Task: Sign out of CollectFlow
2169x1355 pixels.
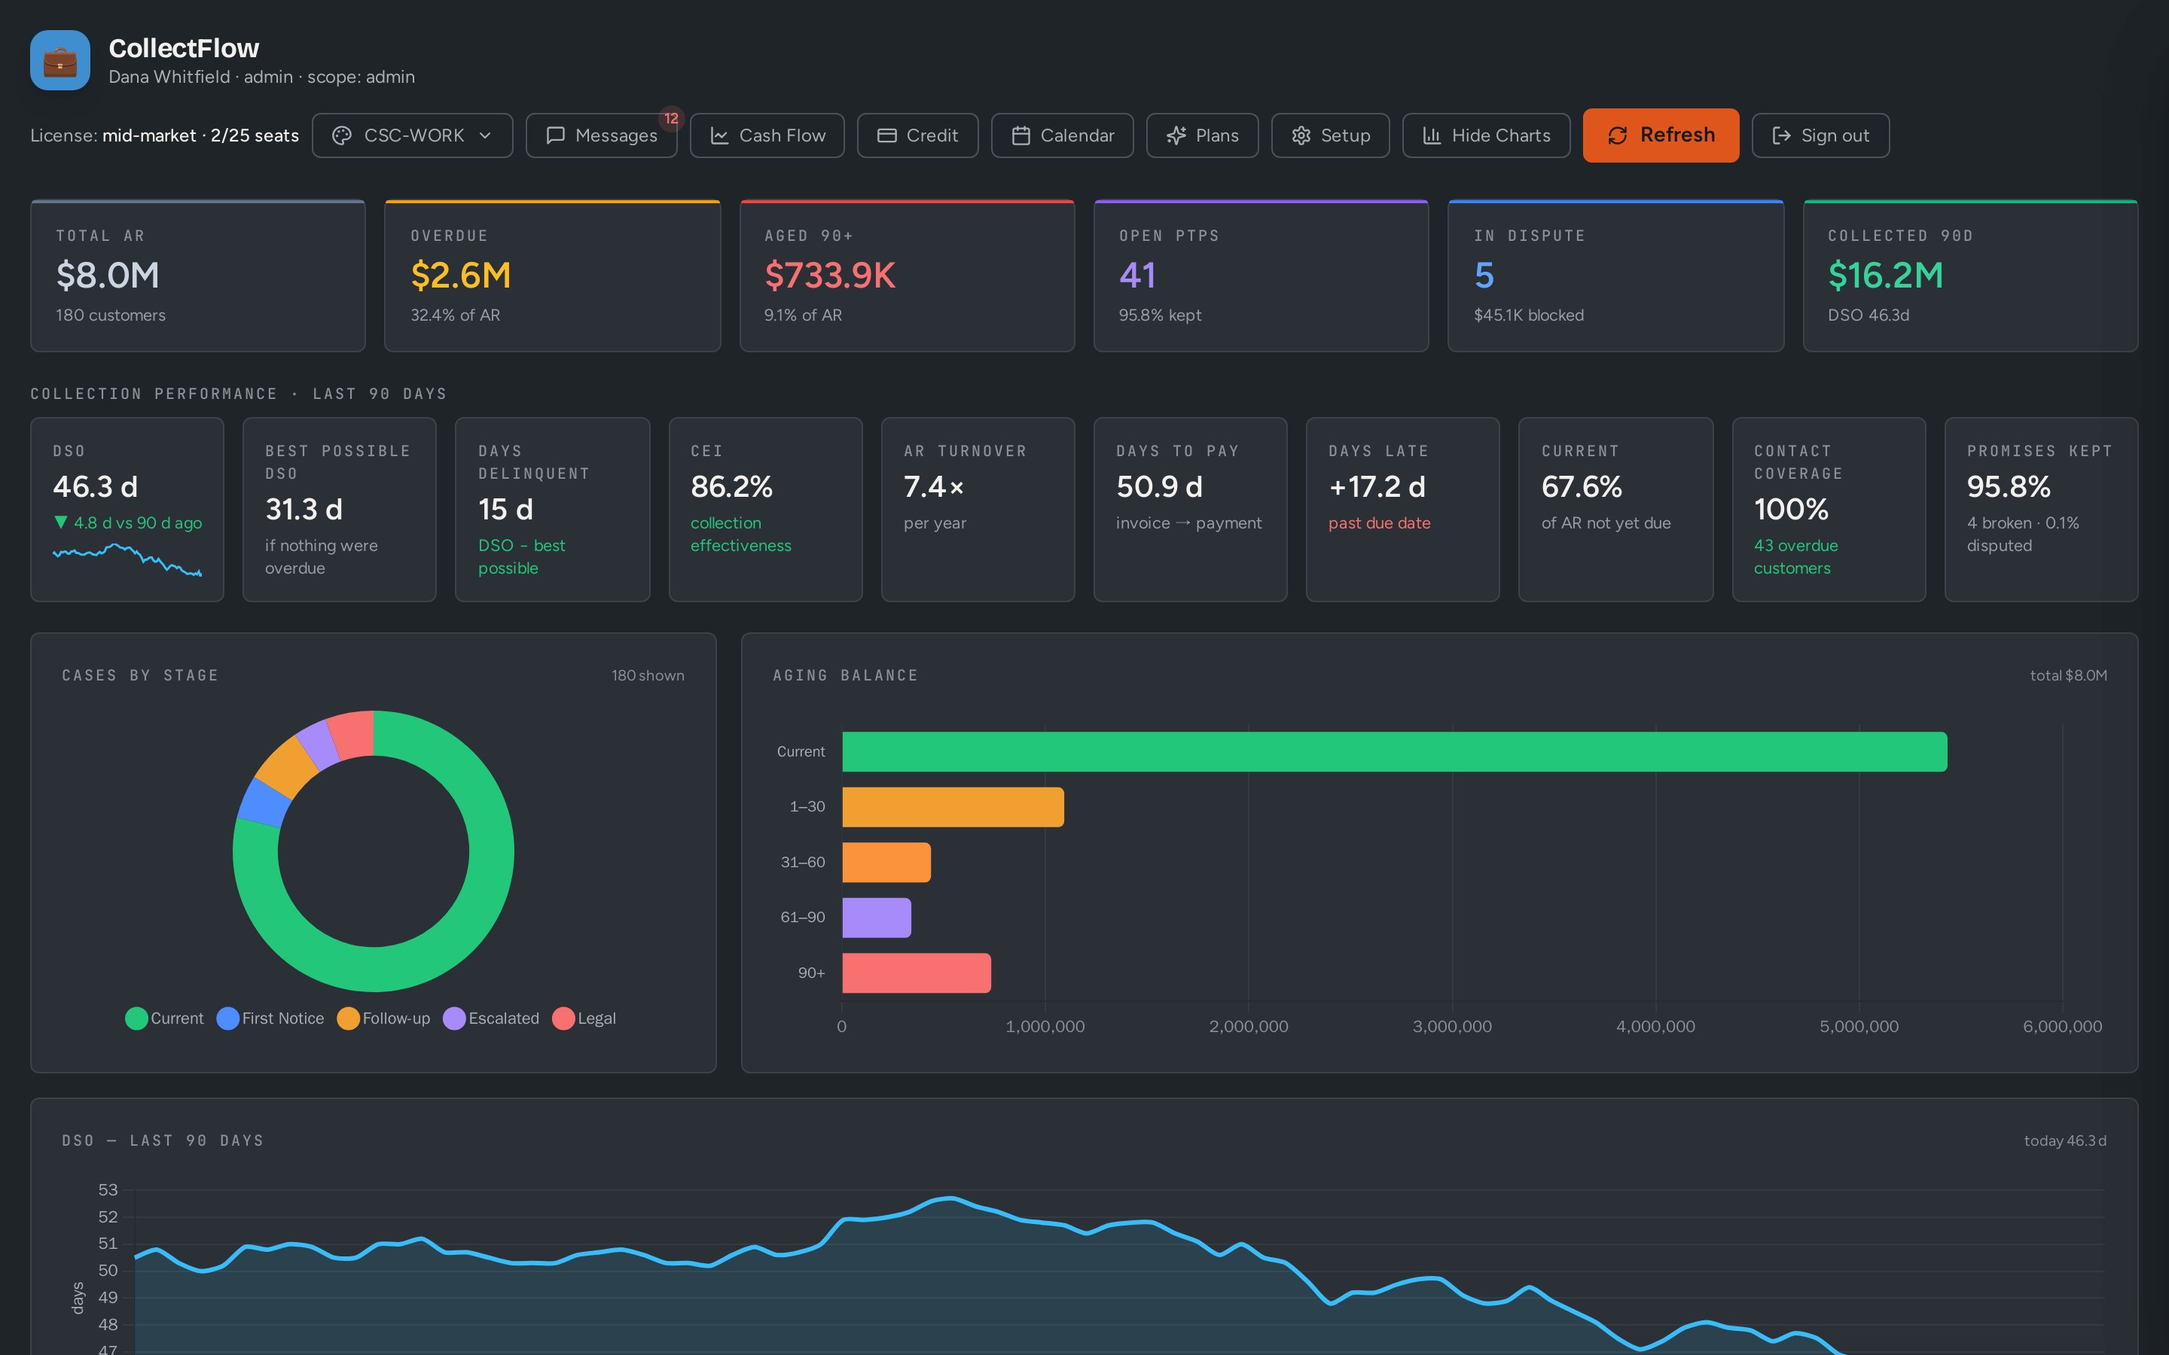Action: tap(1820, 135)
